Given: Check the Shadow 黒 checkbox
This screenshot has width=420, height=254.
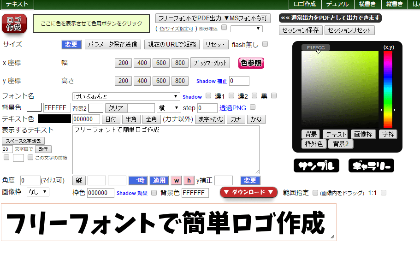Looking at the screenshot, I should 274,96.
